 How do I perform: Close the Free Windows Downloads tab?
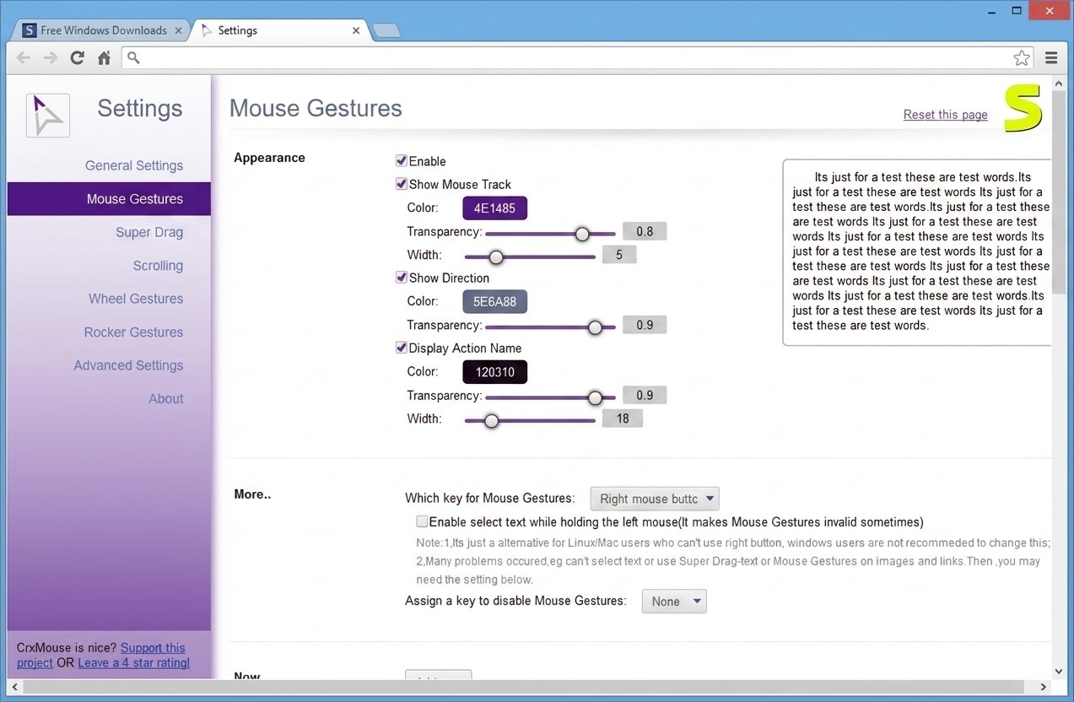178,30
